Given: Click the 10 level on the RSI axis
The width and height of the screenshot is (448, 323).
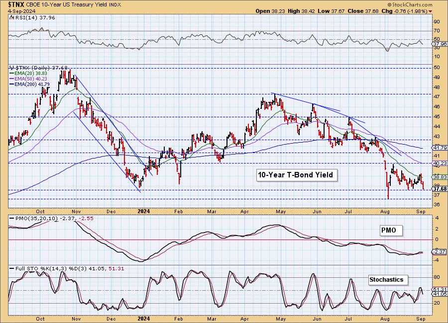Looking at the screenshot, I should pyautogui.click(x=437, y=57).
